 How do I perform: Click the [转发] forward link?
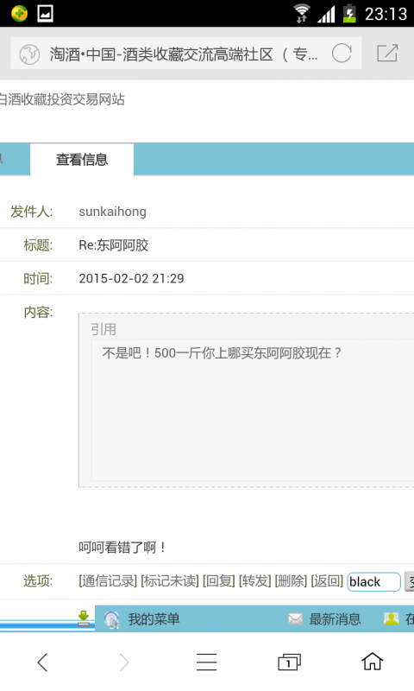pos(254,580)
